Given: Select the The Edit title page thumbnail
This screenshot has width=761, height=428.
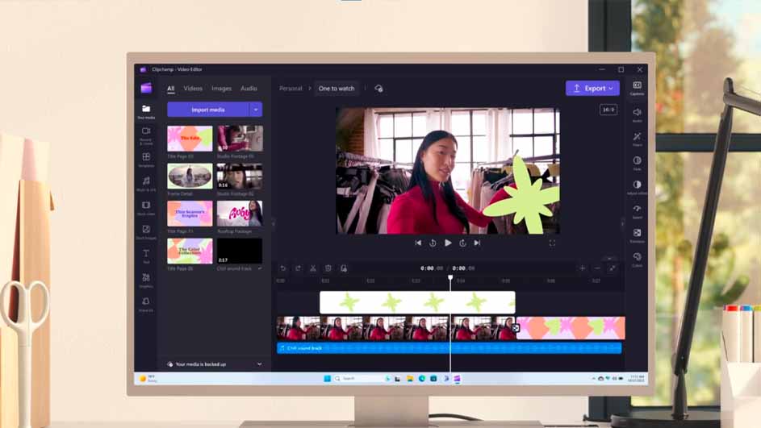Looking at the screenshot, I should coord(190,139).
